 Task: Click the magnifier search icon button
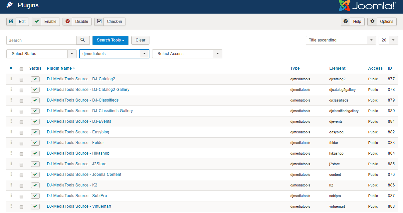(x=83, y=40)
